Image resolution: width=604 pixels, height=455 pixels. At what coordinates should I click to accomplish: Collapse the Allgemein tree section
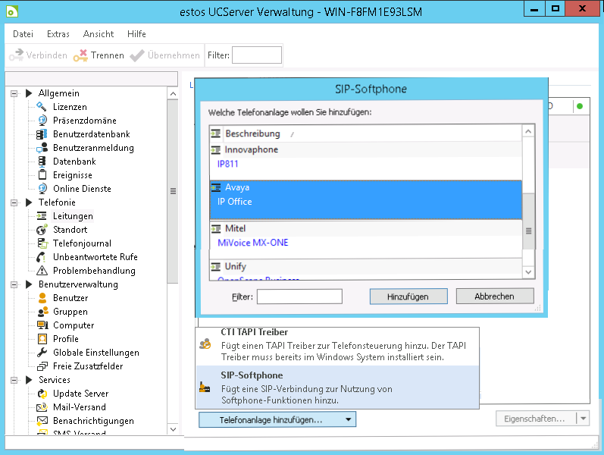pyautogui.click(x=14, y=93)
